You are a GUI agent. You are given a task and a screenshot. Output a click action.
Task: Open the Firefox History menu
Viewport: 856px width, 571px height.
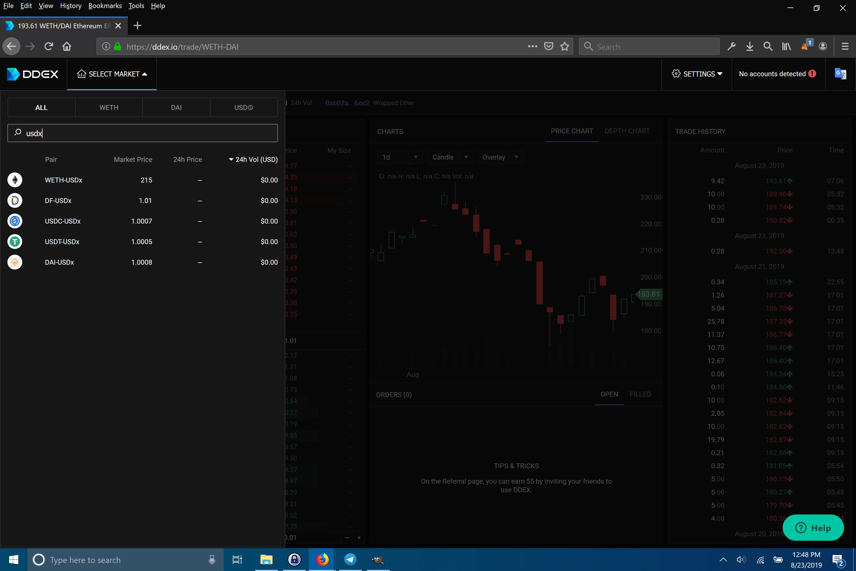click(70, 6)
